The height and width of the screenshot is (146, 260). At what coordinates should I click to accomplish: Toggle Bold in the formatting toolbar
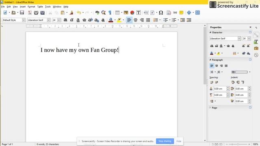(65, 20)
